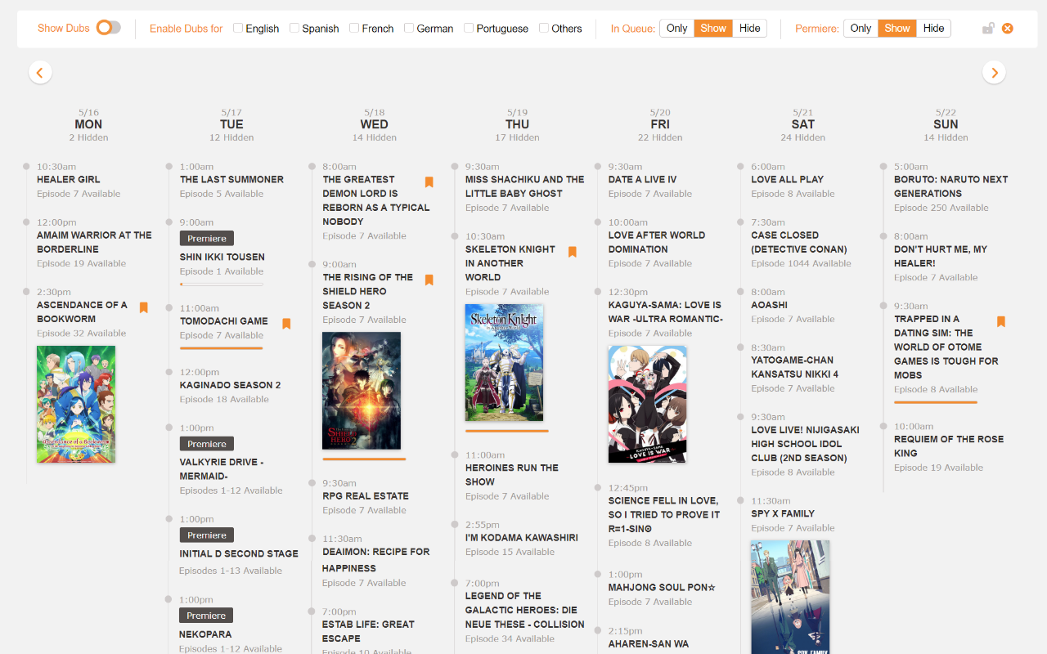
Task: Select Show for In Queue filter
Action: (713, 28)
